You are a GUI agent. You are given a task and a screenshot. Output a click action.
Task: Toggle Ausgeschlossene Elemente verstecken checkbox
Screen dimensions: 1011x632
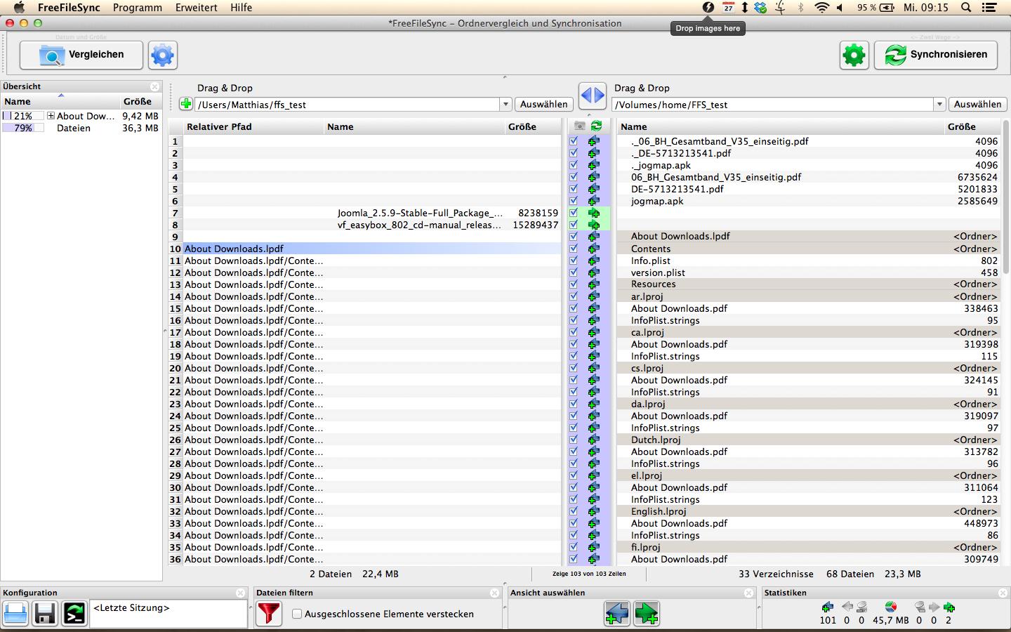(x=297, y=614)
